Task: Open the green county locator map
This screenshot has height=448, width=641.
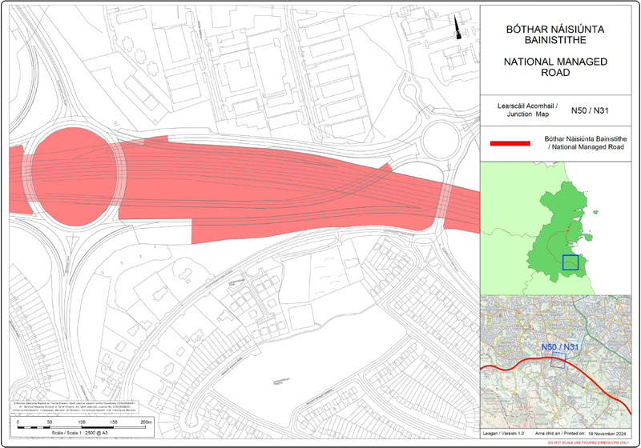Action: pyautogui.click(x=555, y=228)
